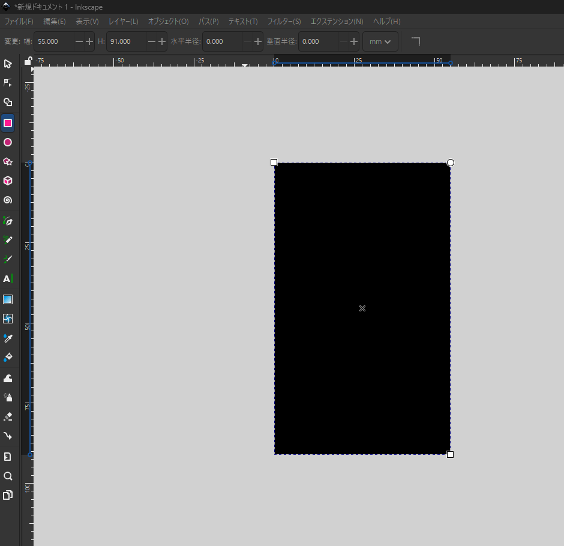
Task: Click the 水平半径 value input field
Action: pyautogui.click(x=223, y=41)
